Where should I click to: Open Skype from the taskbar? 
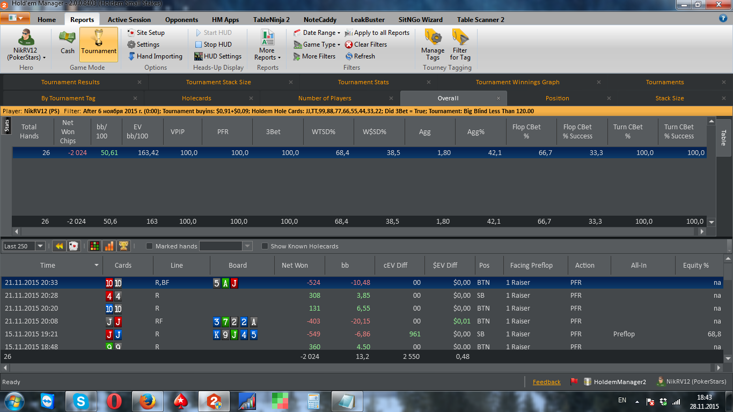click(82, 401)
